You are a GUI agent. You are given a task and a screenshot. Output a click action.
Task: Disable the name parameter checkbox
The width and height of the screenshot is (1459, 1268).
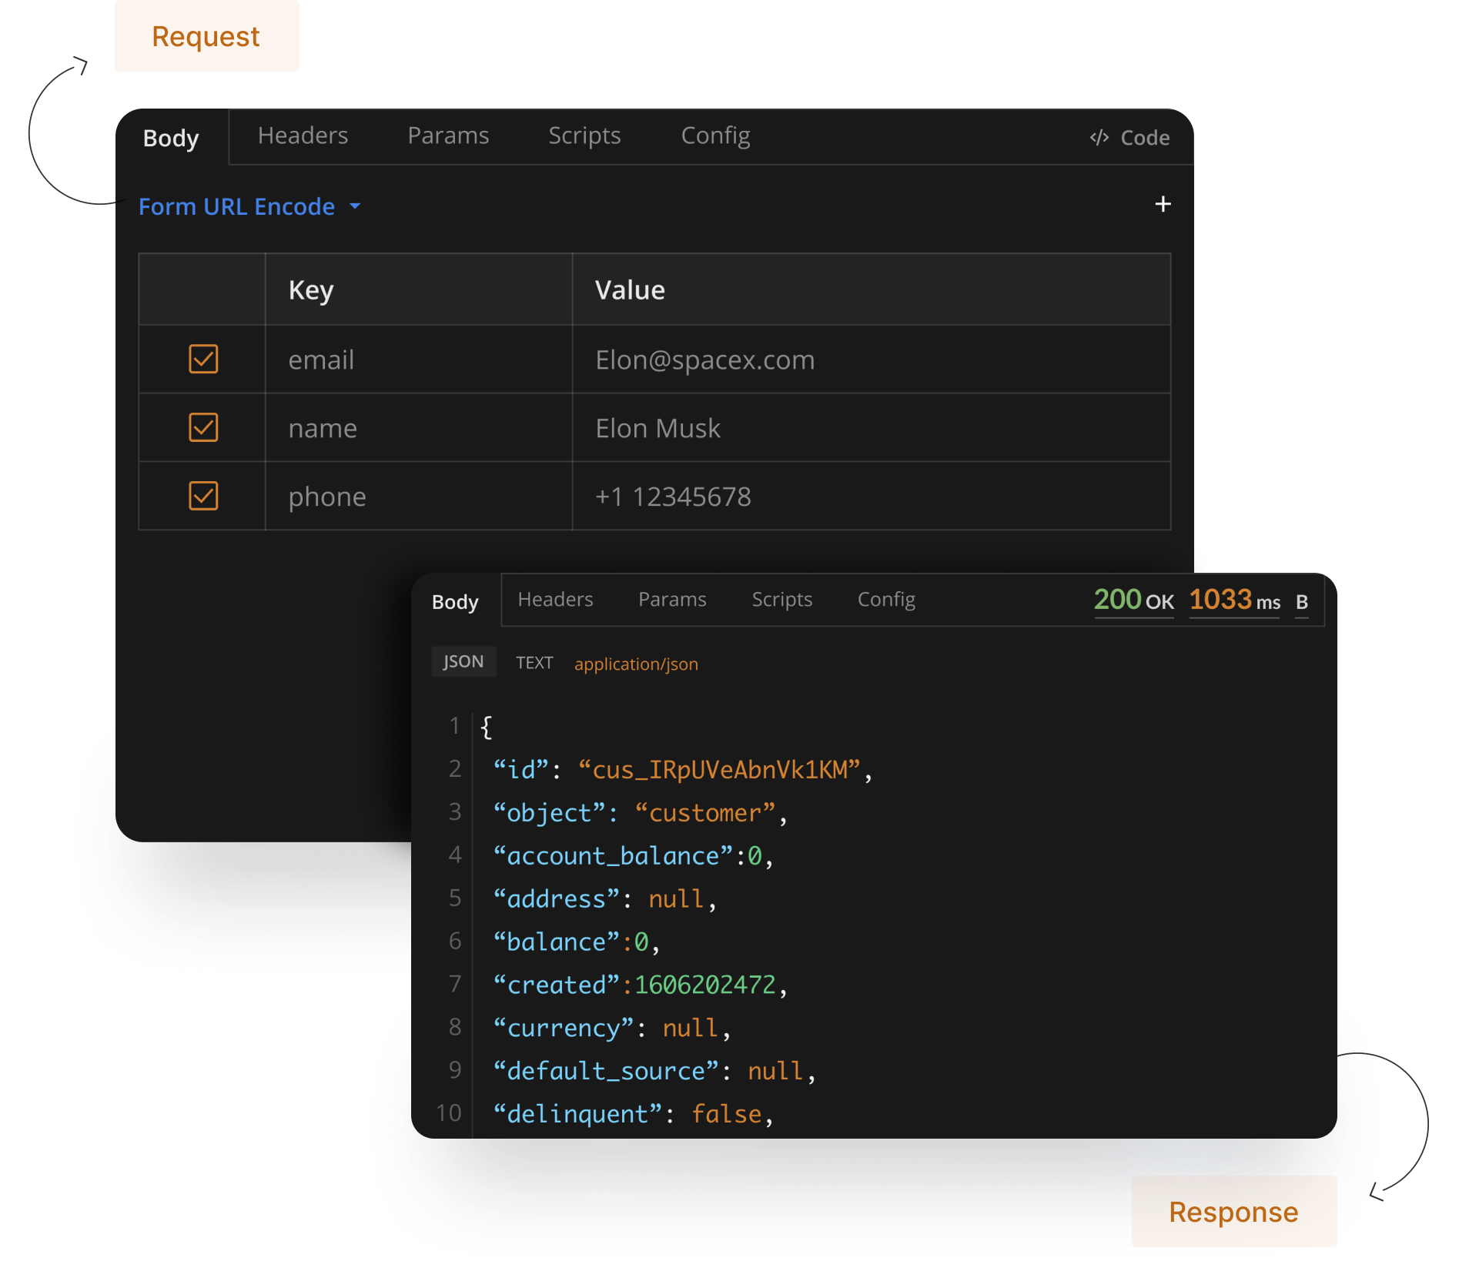coord(202,427)
